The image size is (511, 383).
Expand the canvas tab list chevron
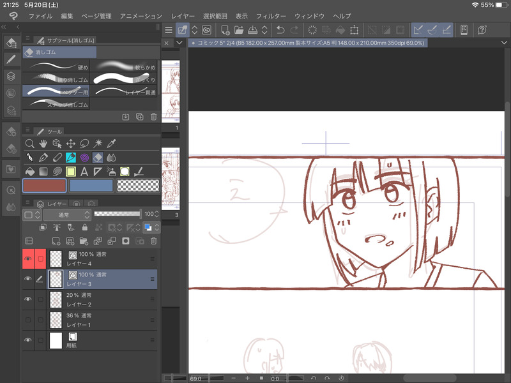179,43
